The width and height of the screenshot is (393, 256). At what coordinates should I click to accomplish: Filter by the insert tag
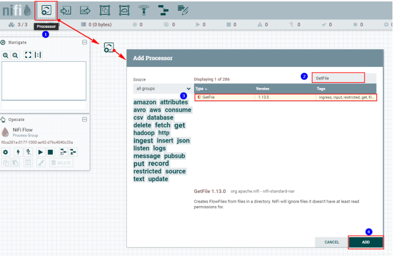[x=165, y=141]
